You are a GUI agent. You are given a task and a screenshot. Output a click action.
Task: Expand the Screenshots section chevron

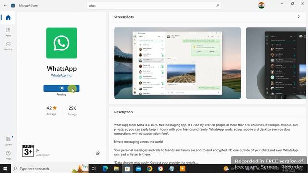point(298,17)
